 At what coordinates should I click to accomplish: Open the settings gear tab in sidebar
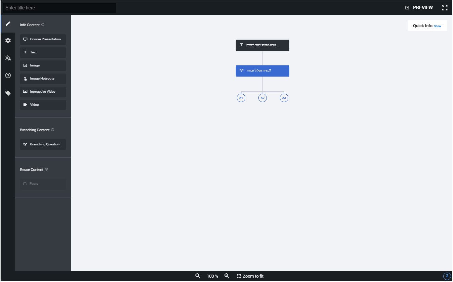[8, 41]
